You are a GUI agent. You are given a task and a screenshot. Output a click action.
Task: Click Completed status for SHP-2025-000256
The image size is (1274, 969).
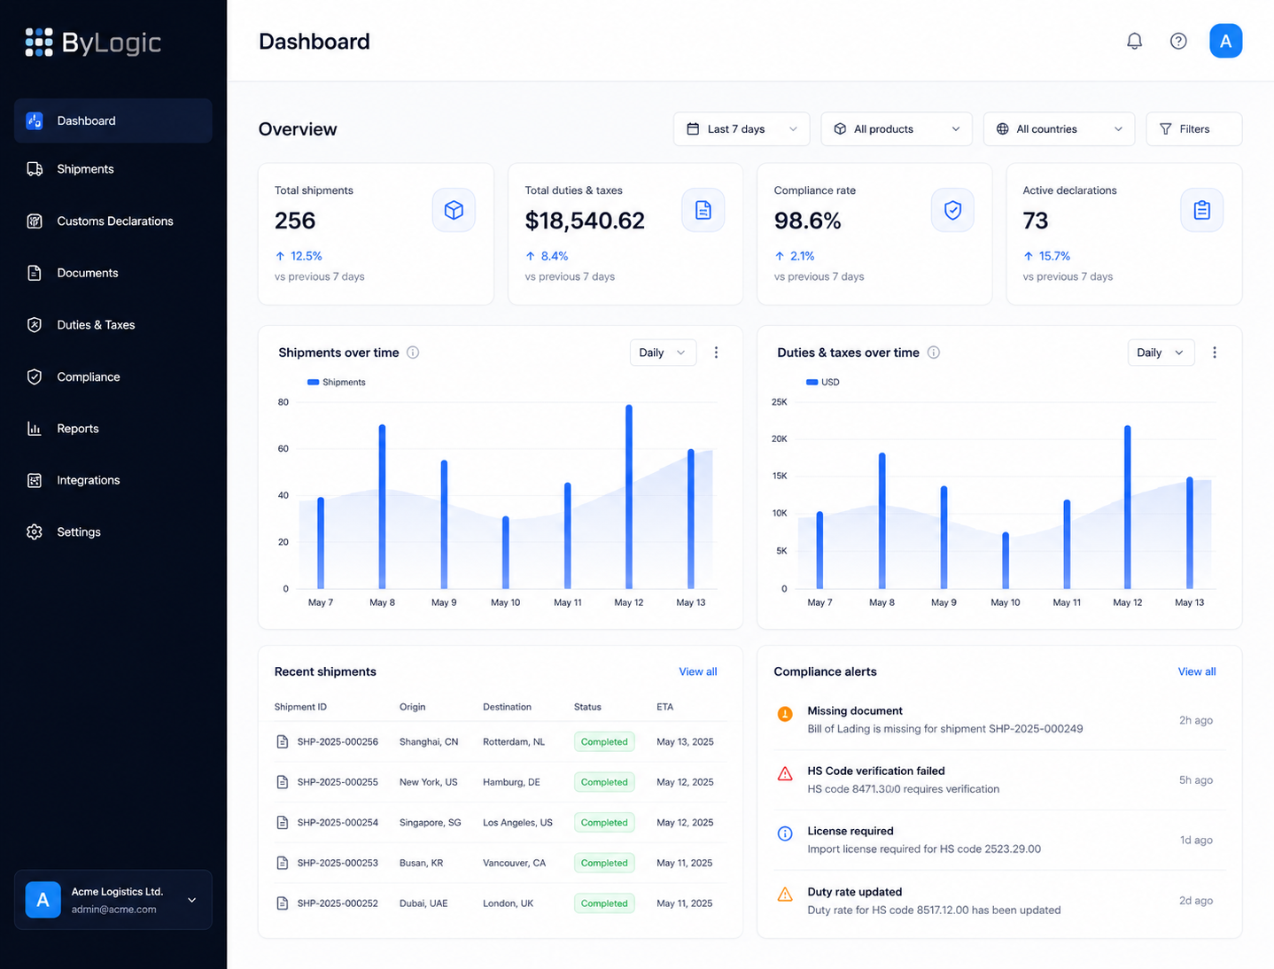coord(604,742)
